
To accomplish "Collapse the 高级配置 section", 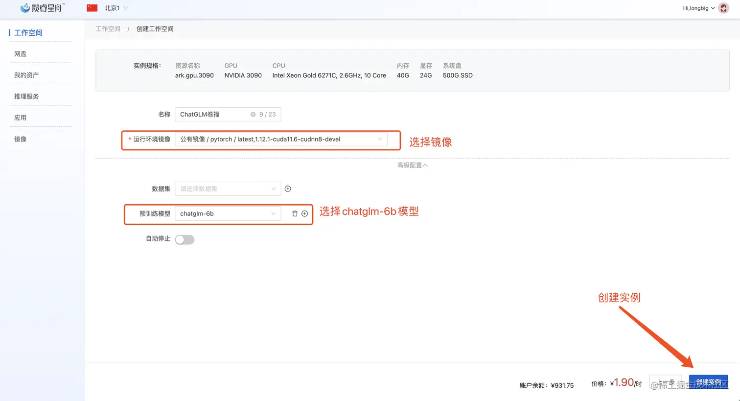I will click(x=412, y=165).
